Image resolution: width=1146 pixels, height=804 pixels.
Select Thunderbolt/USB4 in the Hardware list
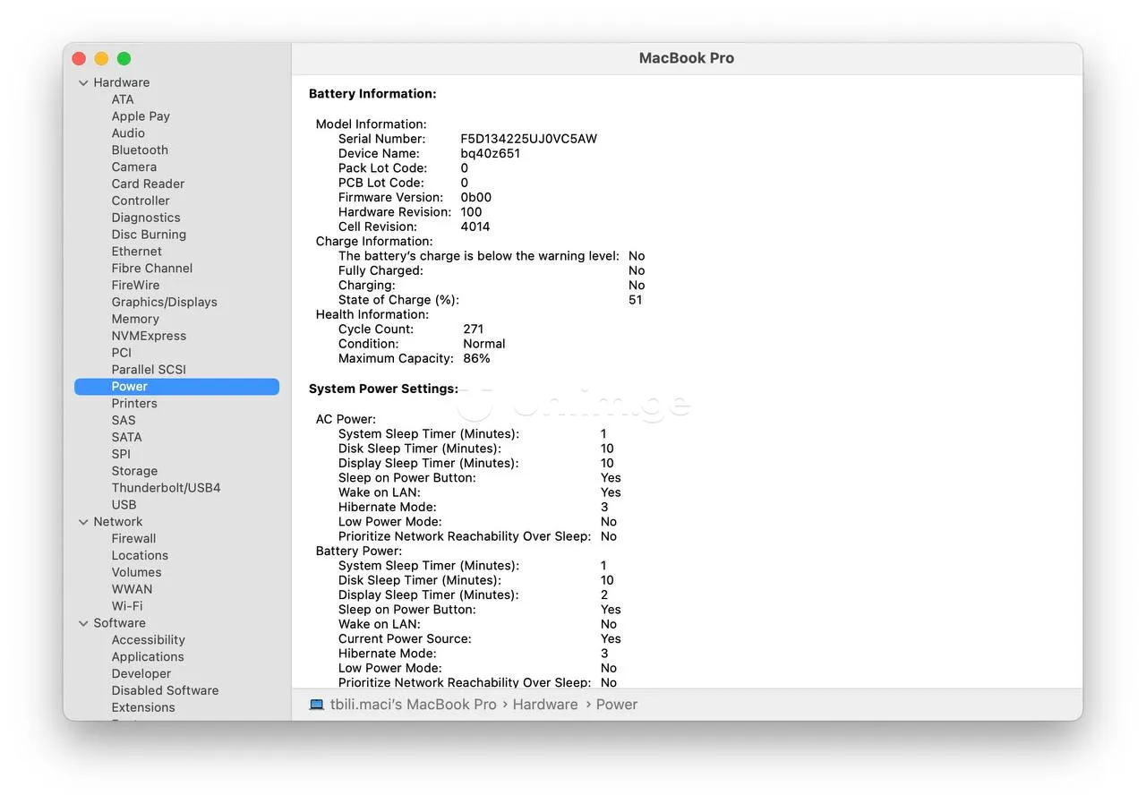[166, 488]
